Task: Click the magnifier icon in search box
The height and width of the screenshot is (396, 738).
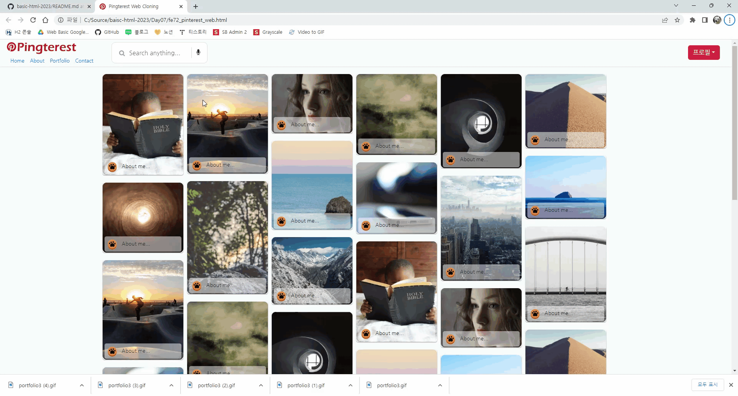Action: tap(122, 53)
